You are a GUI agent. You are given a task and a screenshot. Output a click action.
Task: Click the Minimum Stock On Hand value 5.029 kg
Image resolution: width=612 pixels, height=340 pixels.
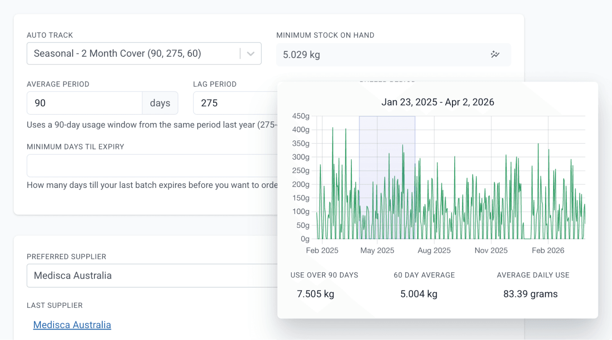301,55
